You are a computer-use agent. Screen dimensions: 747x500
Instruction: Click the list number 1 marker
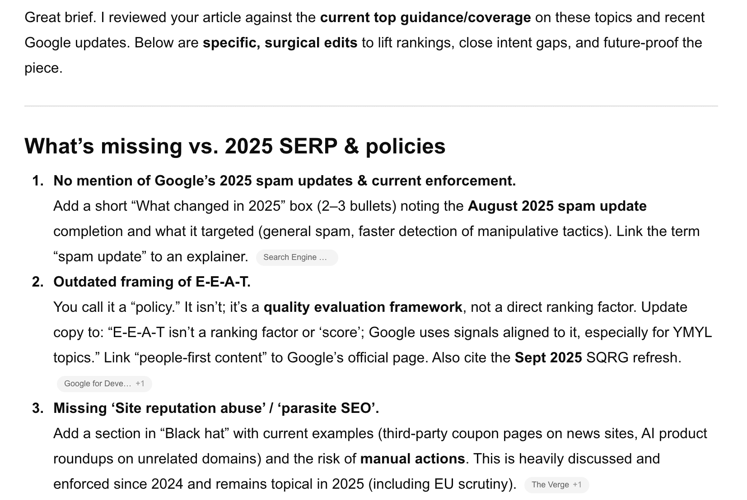click(38, 181)
